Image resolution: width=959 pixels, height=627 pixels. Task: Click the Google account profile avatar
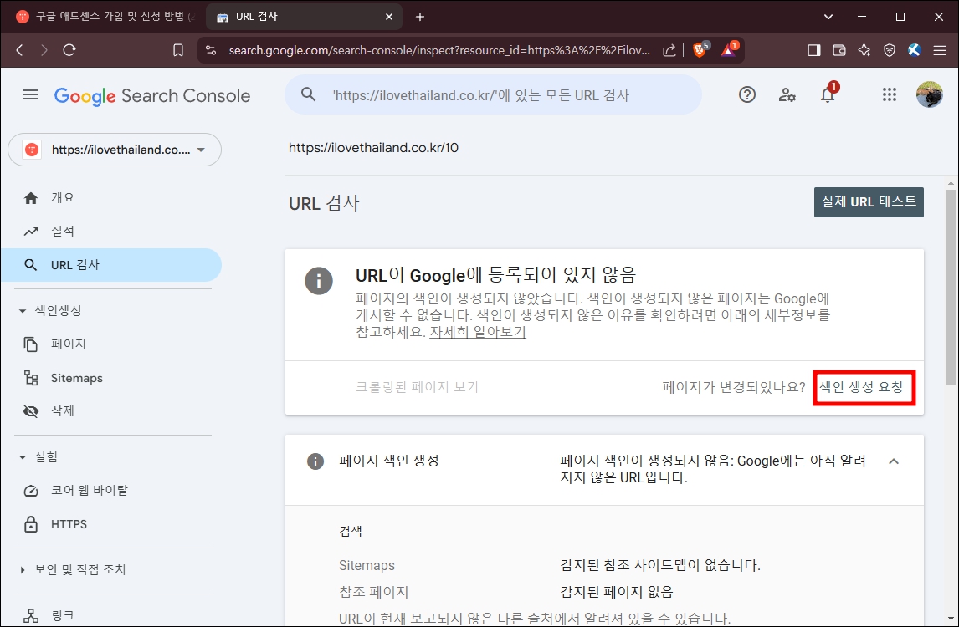click(x=929, y=94)
